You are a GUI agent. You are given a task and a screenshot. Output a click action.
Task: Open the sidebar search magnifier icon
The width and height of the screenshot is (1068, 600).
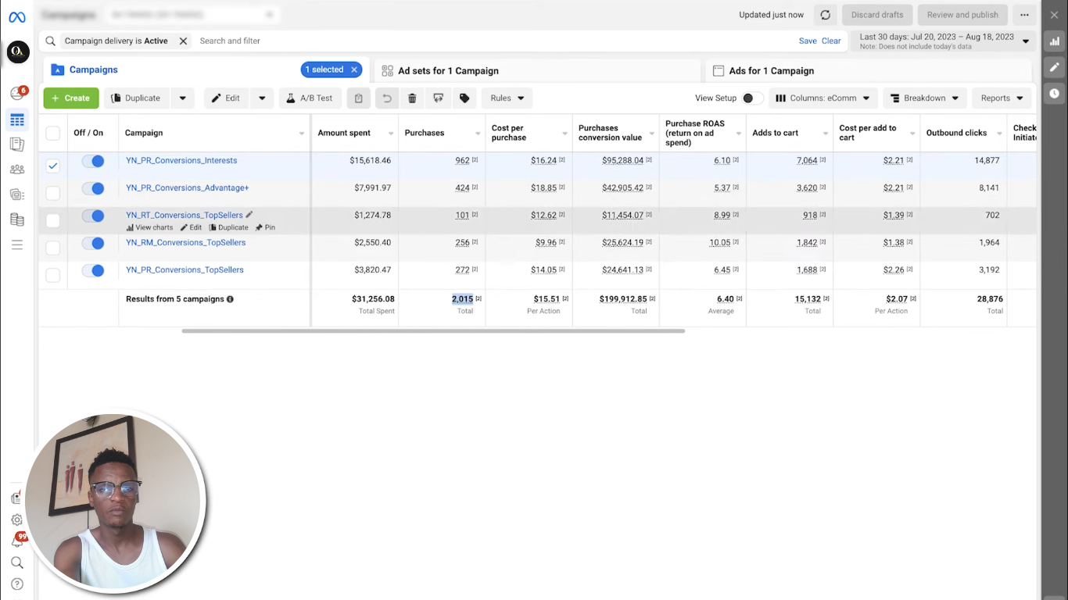point(17,562)
